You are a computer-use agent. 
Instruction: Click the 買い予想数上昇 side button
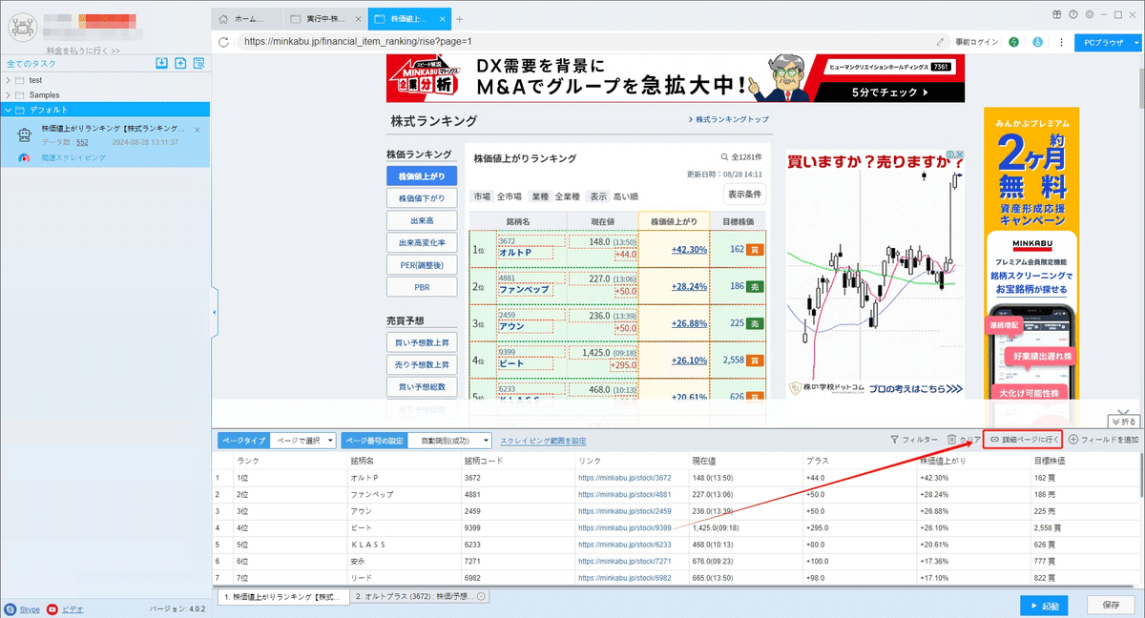[422, 342]
